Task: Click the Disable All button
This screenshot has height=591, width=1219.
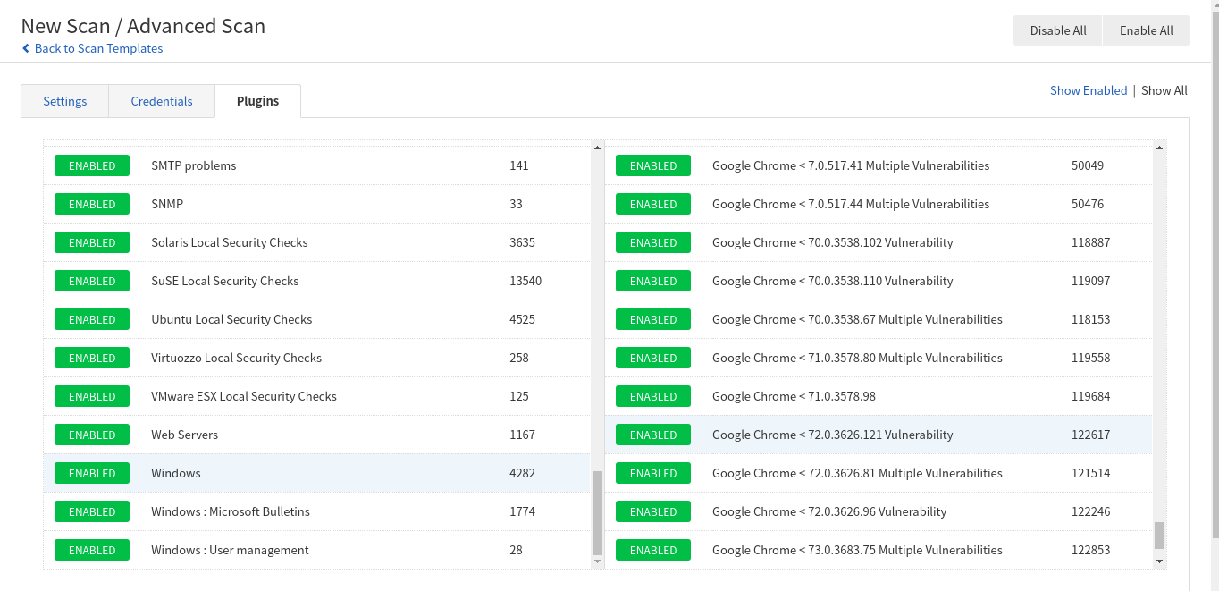Action: (x=1058, y=30)
